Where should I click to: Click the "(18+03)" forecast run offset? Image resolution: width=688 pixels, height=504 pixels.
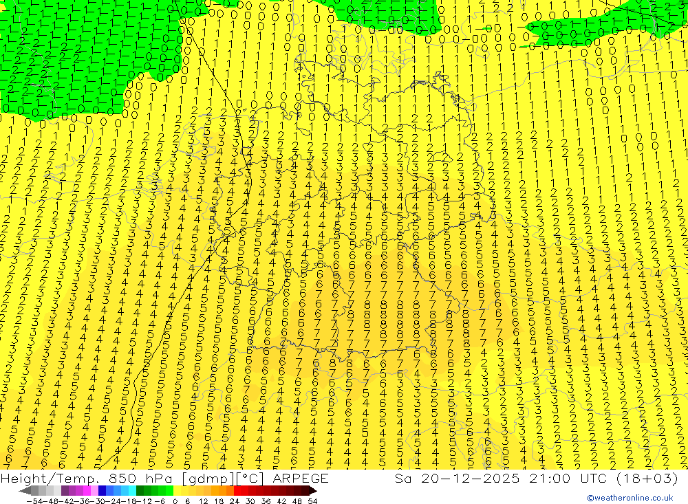647,478
